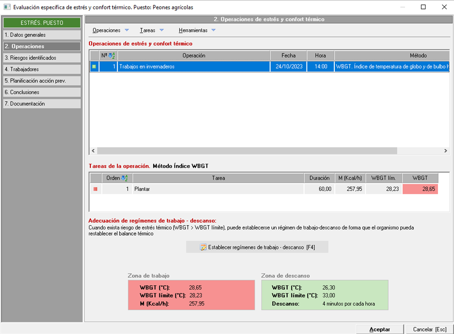454x334 pixels.
Task: Open the Herramientas dropdown menu
Action: point(197,30)
